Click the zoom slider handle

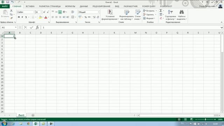pos(205,119)
